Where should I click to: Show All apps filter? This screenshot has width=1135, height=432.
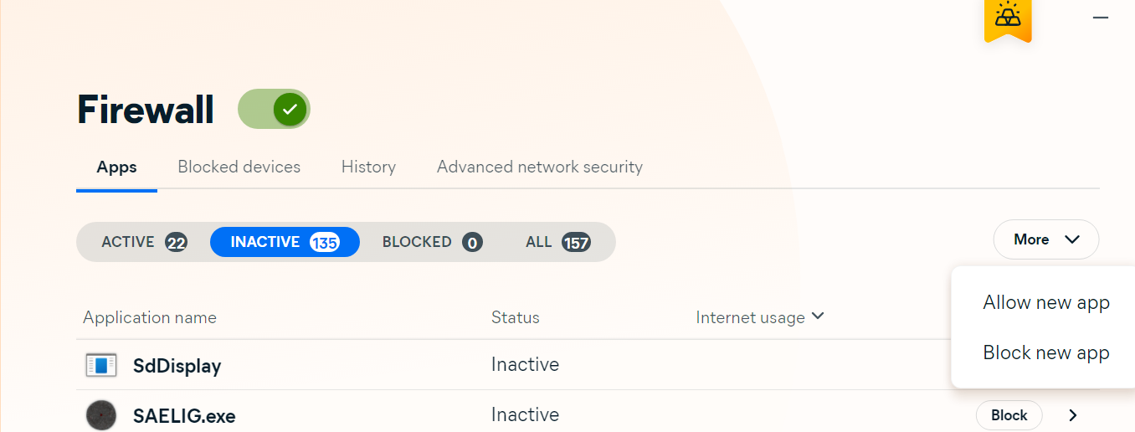click(557, 242)
